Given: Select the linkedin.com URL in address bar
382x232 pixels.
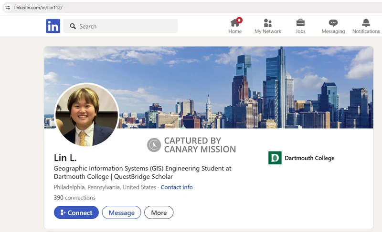Looking at the screenshot, I should (x=38, y=8).
